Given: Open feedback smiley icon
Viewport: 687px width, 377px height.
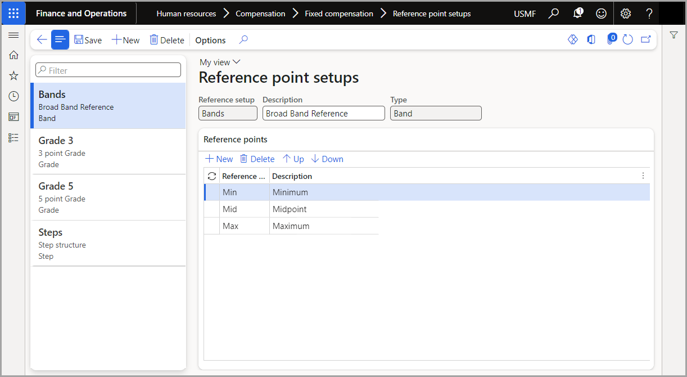Looking at the screenshot, I should [602, 14].
